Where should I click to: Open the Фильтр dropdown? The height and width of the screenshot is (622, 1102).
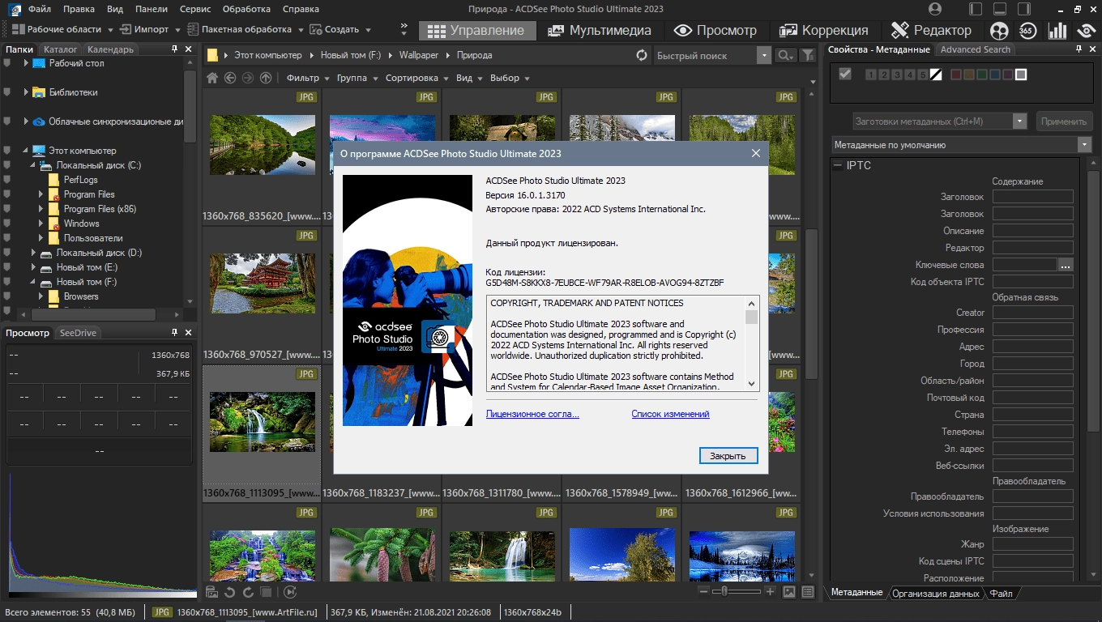(x=308, y=78)
